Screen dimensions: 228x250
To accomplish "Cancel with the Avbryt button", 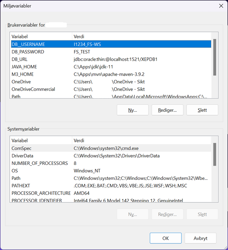I will click(200, 238).
